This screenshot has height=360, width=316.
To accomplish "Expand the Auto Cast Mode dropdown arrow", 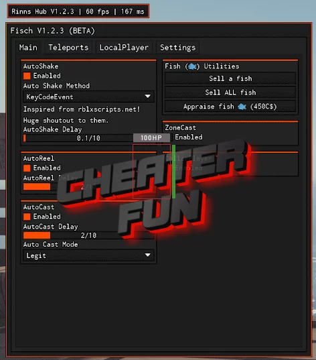I will coord(148,255).
